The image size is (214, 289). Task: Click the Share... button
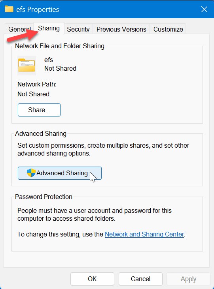[x=39, y=110]
